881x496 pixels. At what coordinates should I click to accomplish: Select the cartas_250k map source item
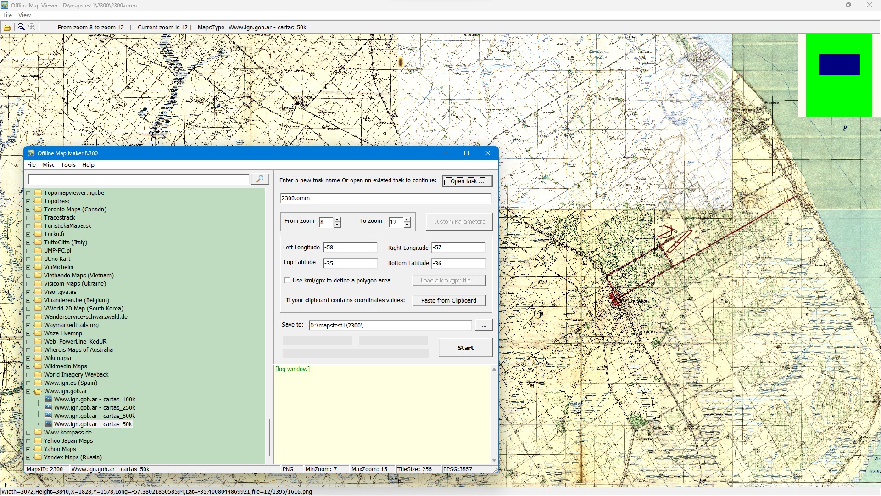click(x=95, y=408)
